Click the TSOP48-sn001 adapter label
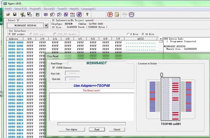This screenshot has width=210, height=138. tap(171, 124)
